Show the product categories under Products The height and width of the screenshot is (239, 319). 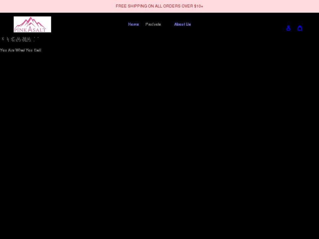click(x=153, y=24)
